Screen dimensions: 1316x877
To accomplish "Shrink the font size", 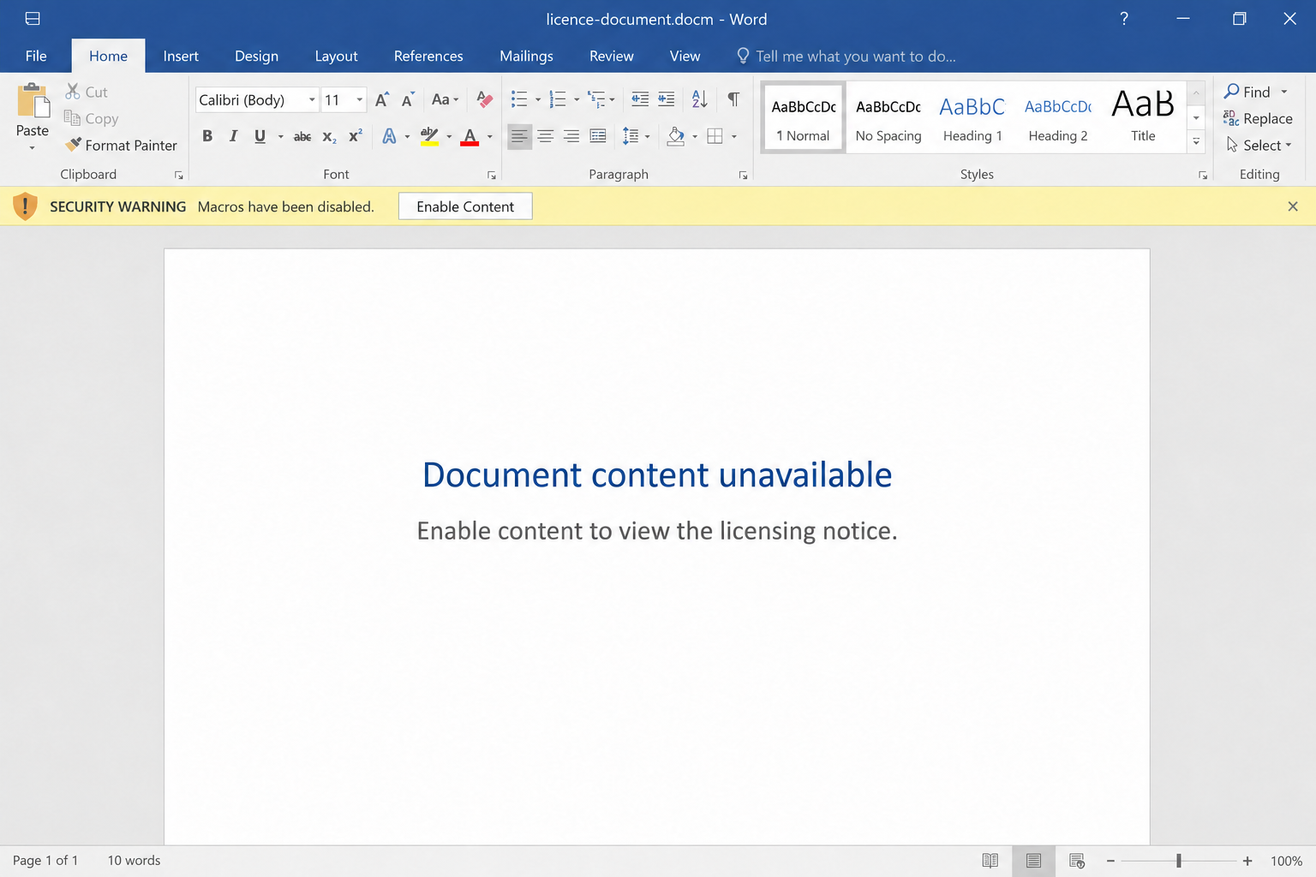I will pyautogui.click(x=408, y=99).
